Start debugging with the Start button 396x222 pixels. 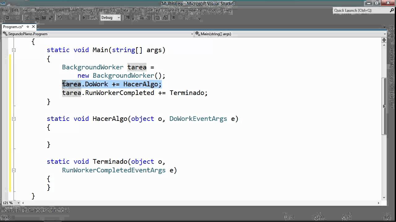point(89,18)
